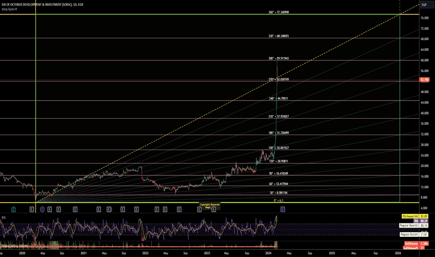The height and width of the screenshot is (257, 435).
Task: Click the purple RSI 80.29 label
Action: (421, 221)
